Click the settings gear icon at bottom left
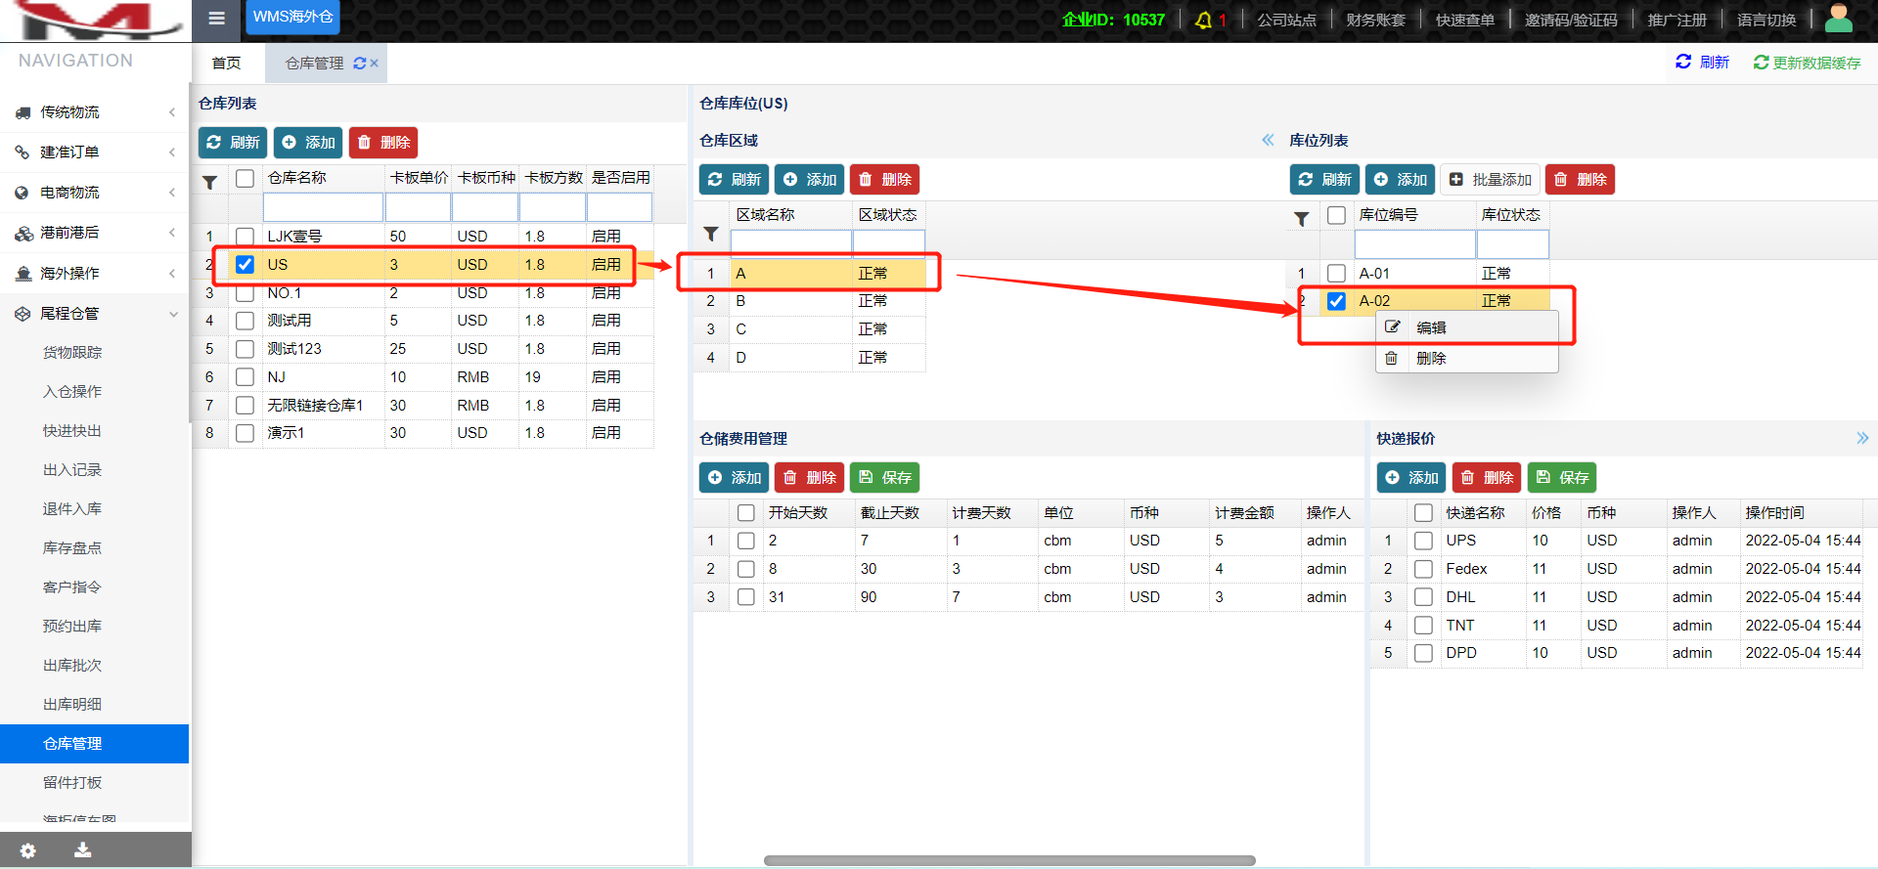 (x=28, y=850)
